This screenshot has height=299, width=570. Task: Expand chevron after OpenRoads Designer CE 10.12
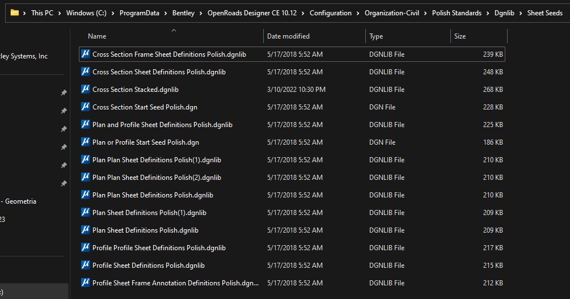tap(303, 13)
